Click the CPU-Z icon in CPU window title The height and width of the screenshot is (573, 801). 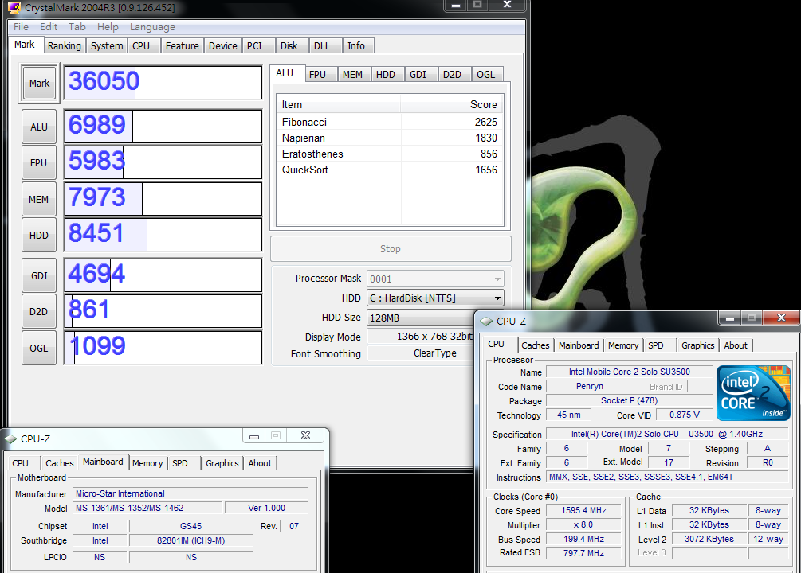pyautogui.click(x=486, y=321)
